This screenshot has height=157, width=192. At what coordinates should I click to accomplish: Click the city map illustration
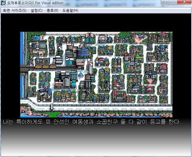click(96, 75)
